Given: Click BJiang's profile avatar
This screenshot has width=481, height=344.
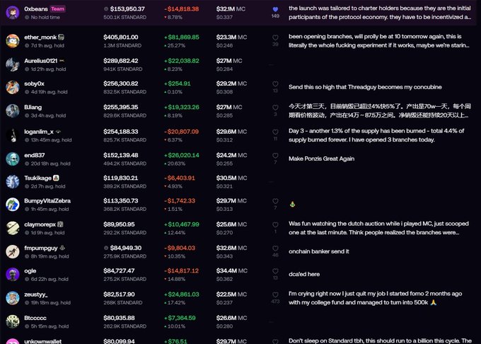Looking at the screenshot, I should [x=13, y=111].
